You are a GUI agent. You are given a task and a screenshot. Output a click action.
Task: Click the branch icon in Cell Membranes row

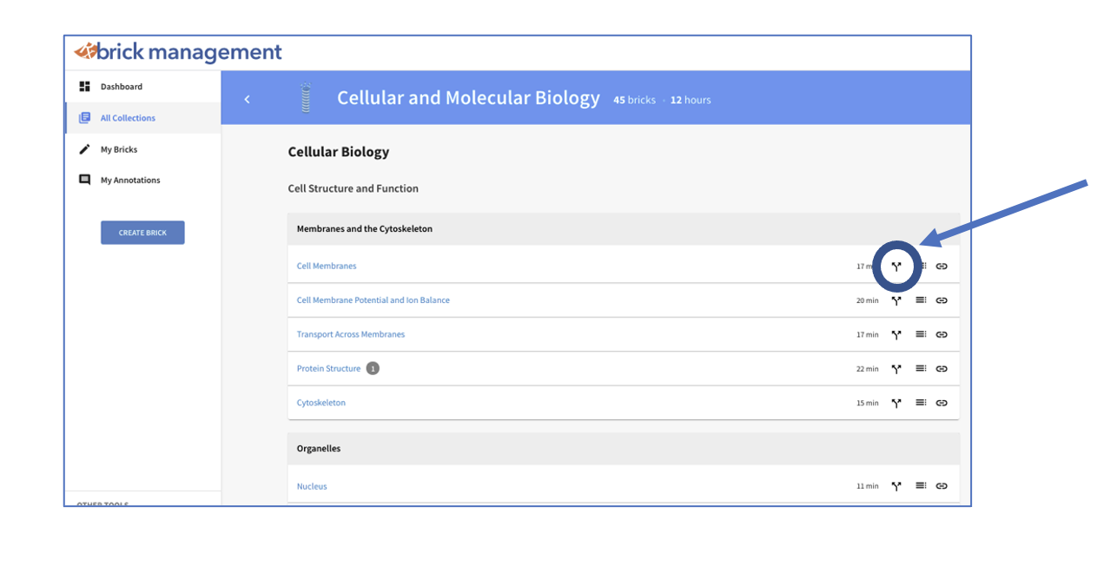[x=896, y=267]
